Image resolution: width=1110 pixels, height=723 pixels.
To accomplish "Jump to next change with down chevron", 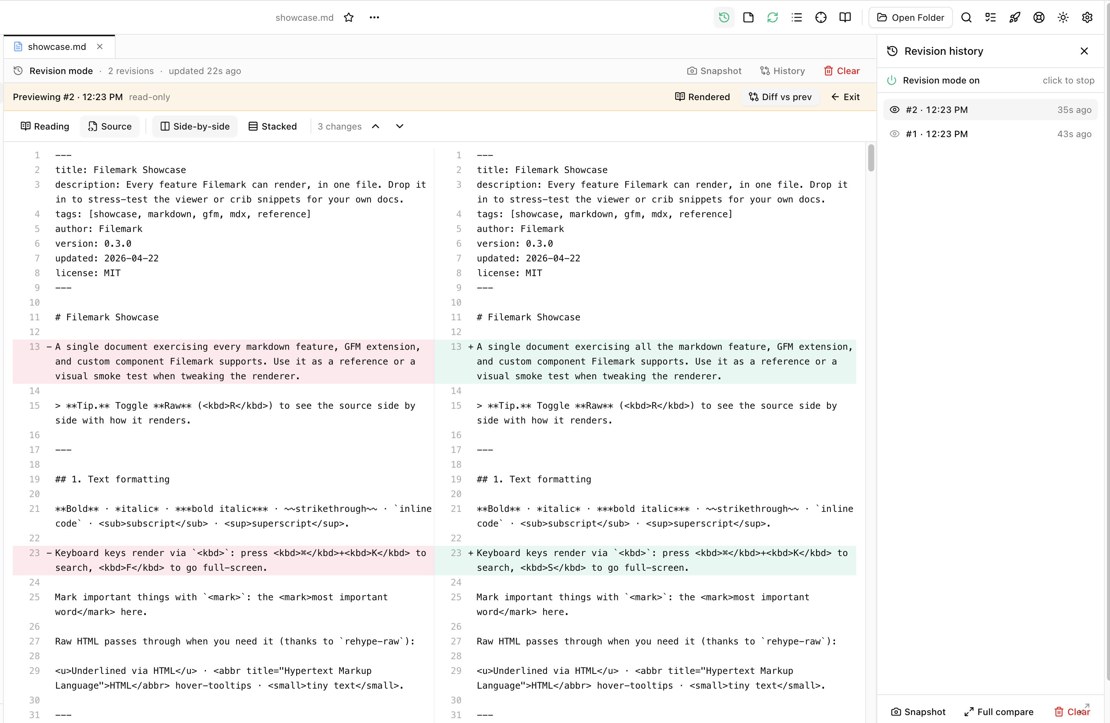I will [400, 127].
